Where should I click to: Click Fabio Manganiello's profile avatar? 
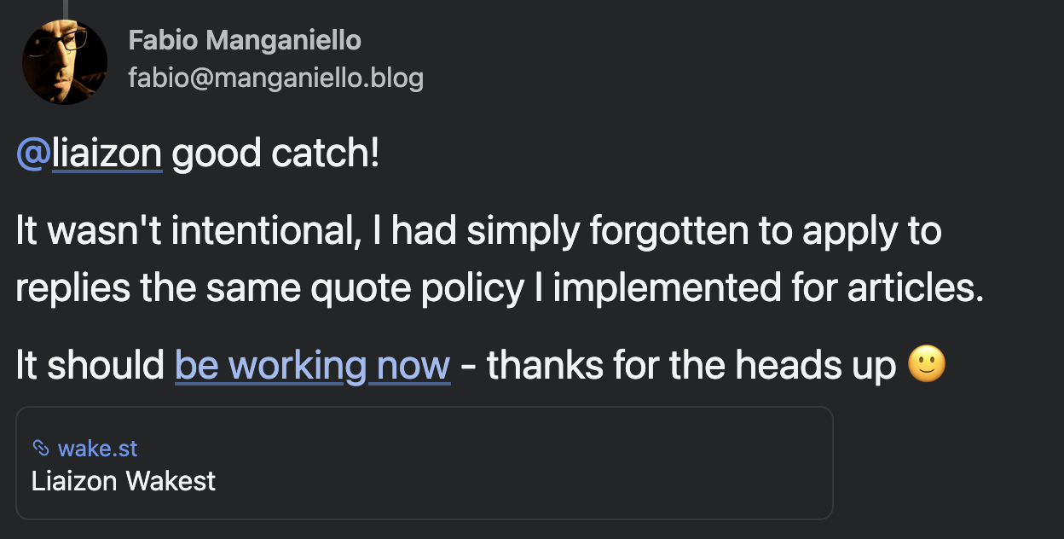65,61
